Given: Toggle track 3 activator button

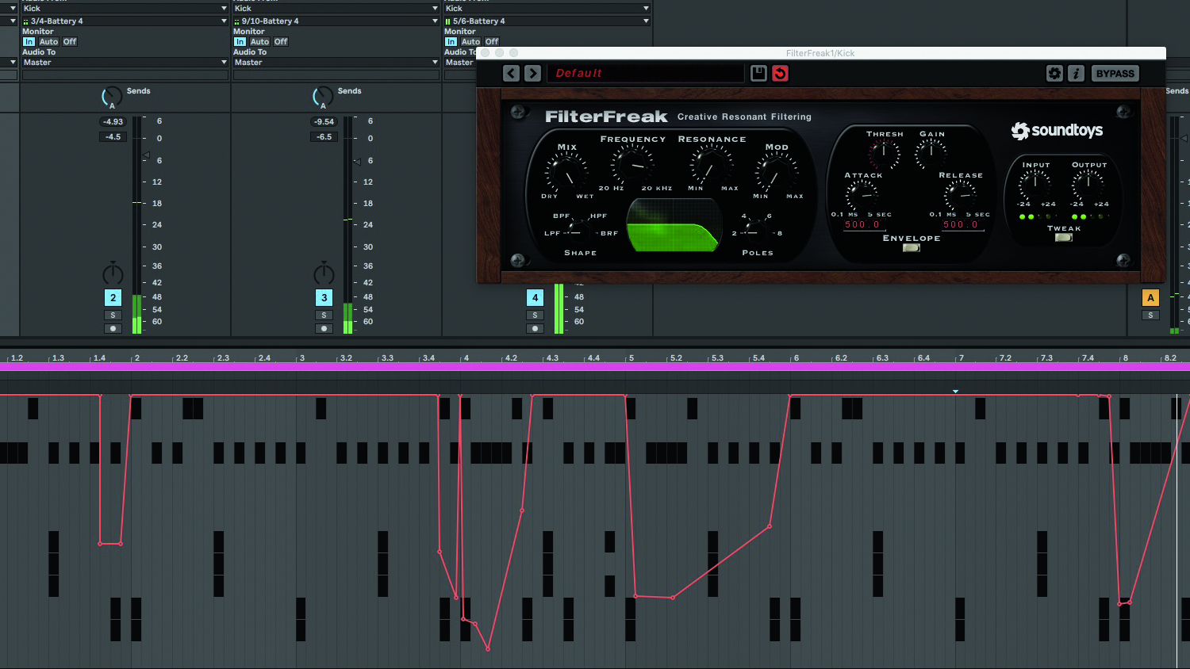Looking at the screenshot, I should [x=324, y=298].
